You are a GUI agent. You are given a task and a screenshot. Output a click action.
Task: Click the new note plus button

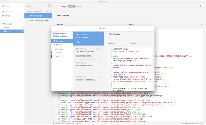coord(49,6)
